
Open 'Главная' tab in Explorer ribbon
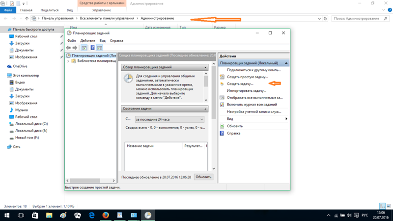tap(26, 10)
